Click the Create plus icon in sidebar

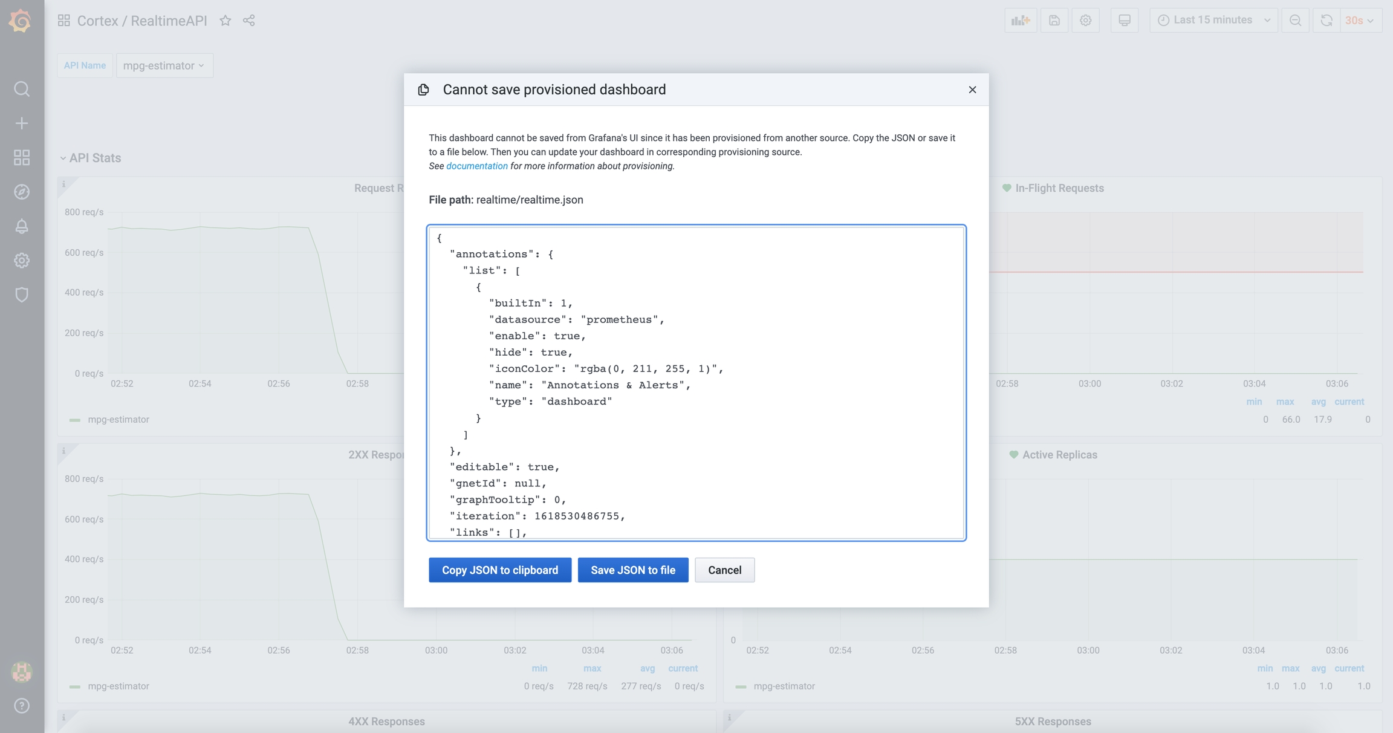tap(22, 123)
